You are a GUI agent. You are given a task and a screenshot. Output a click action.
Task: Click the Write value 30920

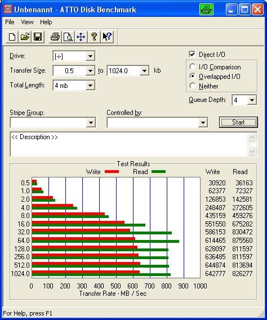[217, 183]
